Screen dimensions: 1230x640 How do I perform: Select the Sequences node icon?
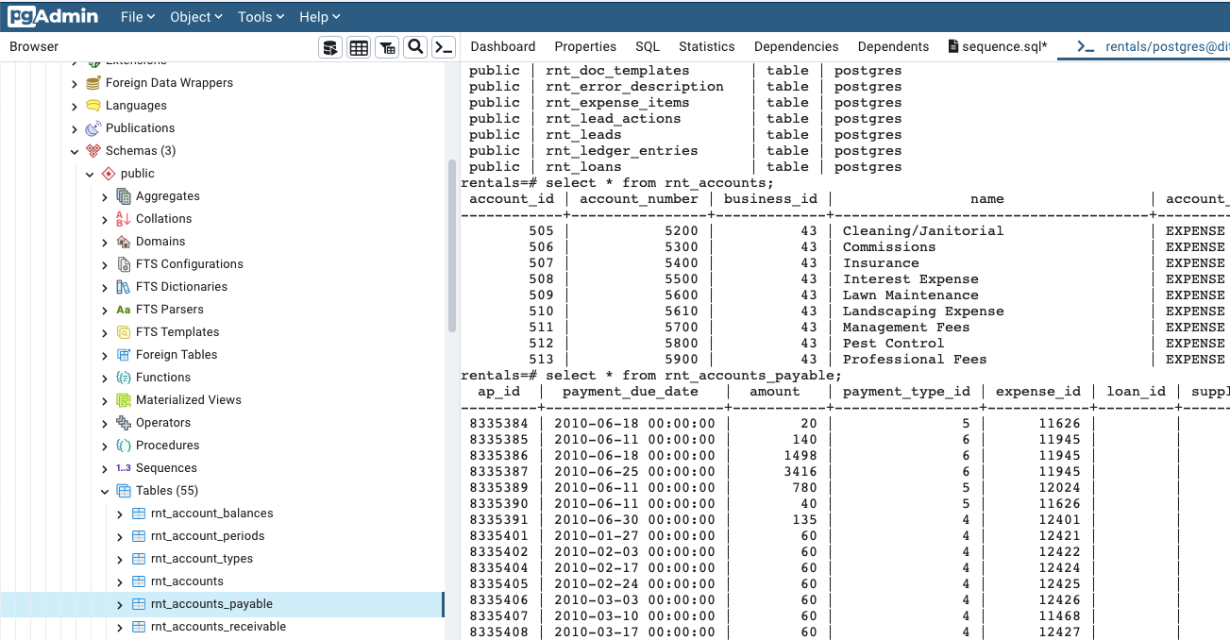[124, 468]
